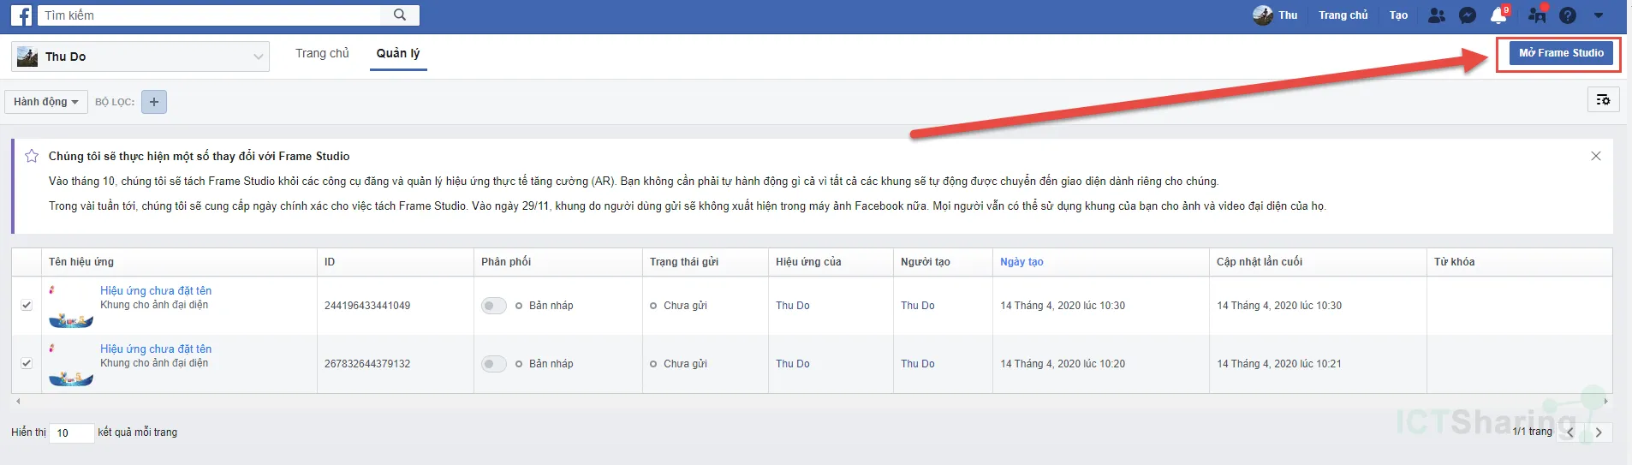Open the notifications bell icon
The height and width of the screenshot is (465, 1632).
pos(1498,15)
